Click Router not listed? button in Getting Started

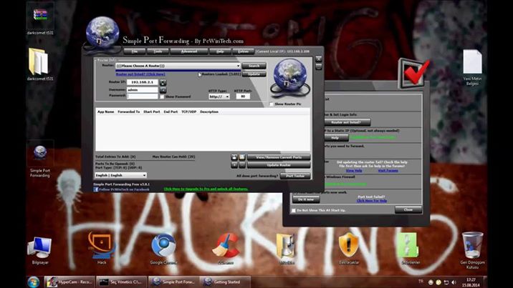coord(347,122)
